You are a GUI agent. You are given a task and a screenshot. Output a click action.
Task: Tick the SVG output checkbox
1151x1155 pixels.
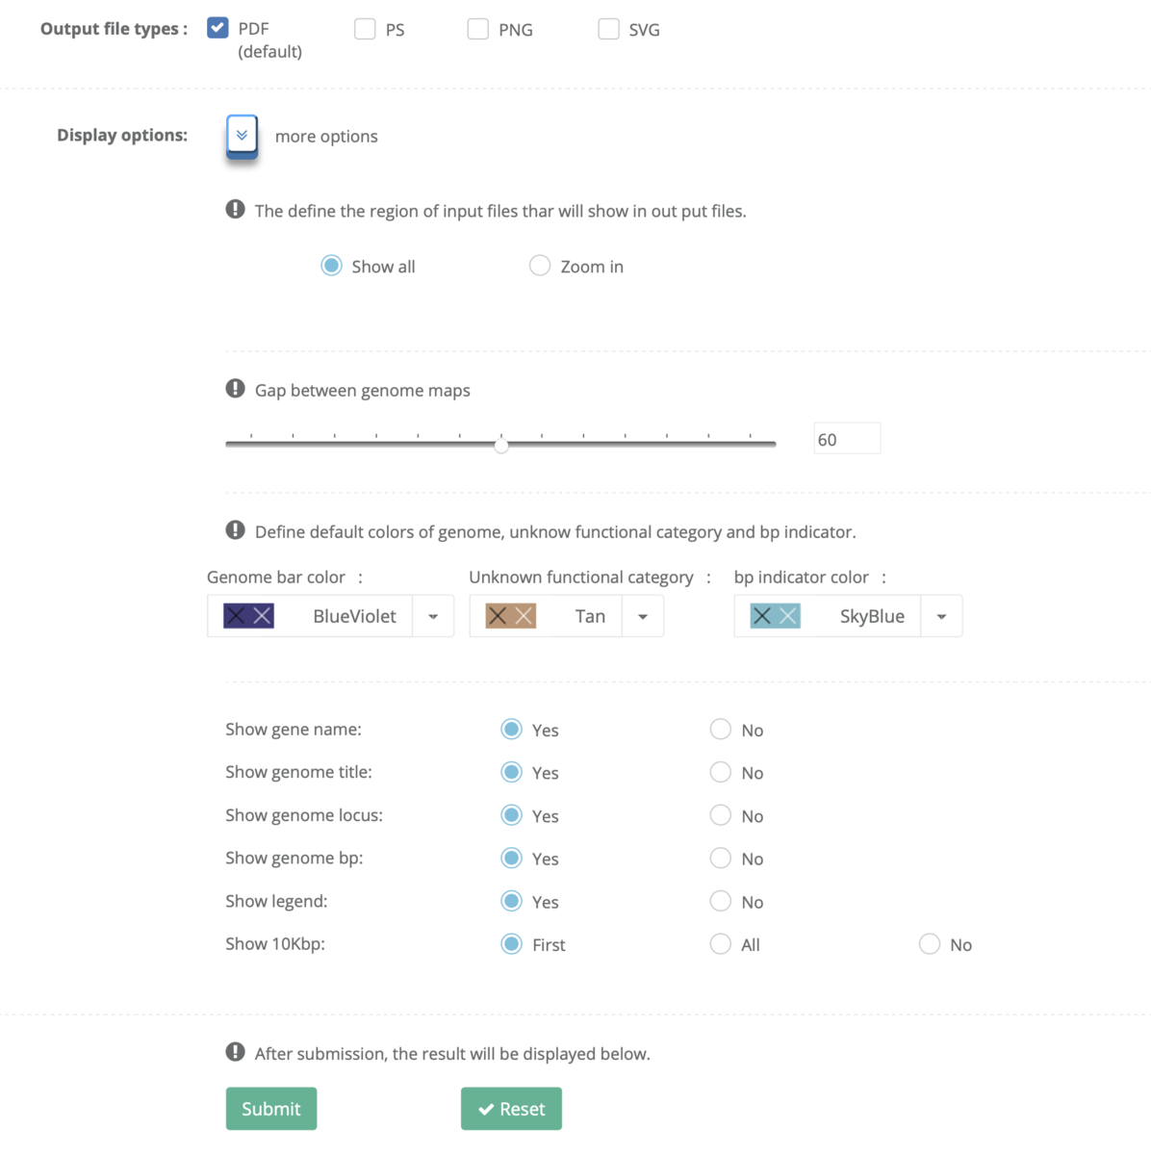click(x=608, y=29)
